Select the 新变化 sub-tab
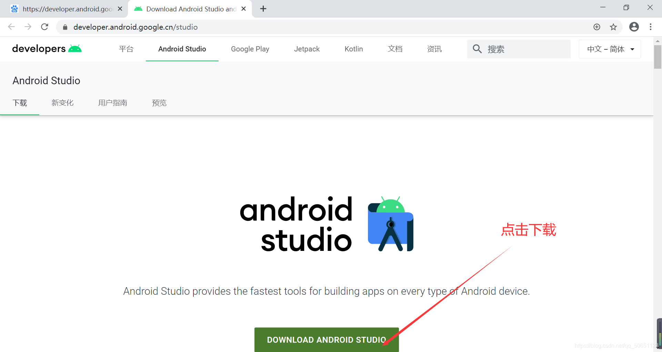 (62, 103)
